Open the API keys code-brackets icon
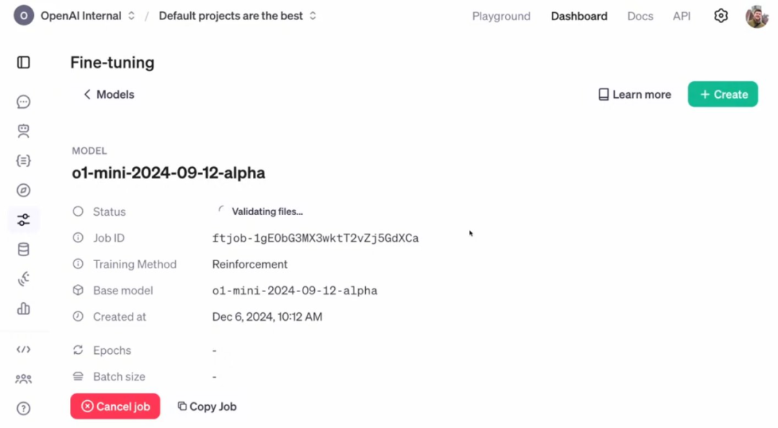778x428 pixels. (23, 350)
